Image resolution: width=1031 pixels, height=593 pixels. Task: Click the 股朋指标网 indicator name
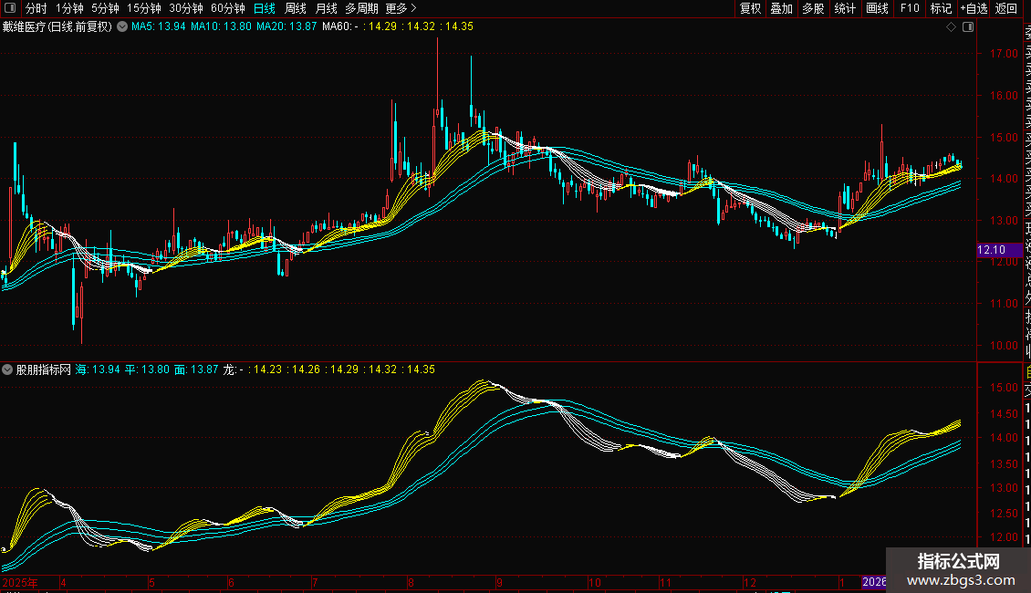pyautogui.click(x=44, y=369)
